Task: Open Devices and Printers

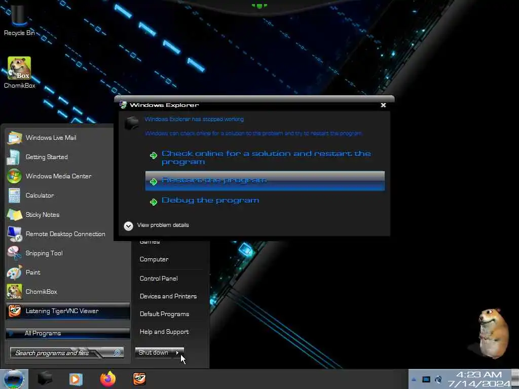Action: point(168,296)
